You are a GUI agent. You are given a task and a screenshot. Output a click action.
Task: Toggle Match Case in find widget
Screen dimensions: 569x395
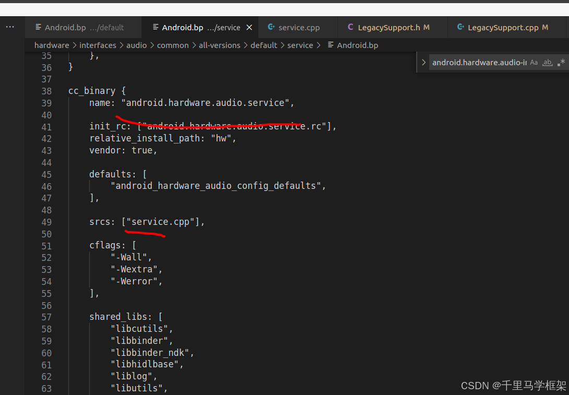(x=534, y=63)
